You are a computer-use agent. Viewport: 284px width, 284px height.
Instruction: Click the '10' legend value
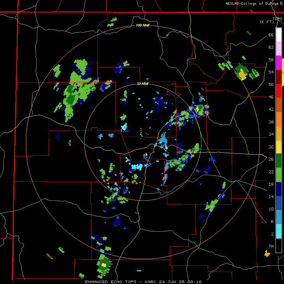click(271, 209)
